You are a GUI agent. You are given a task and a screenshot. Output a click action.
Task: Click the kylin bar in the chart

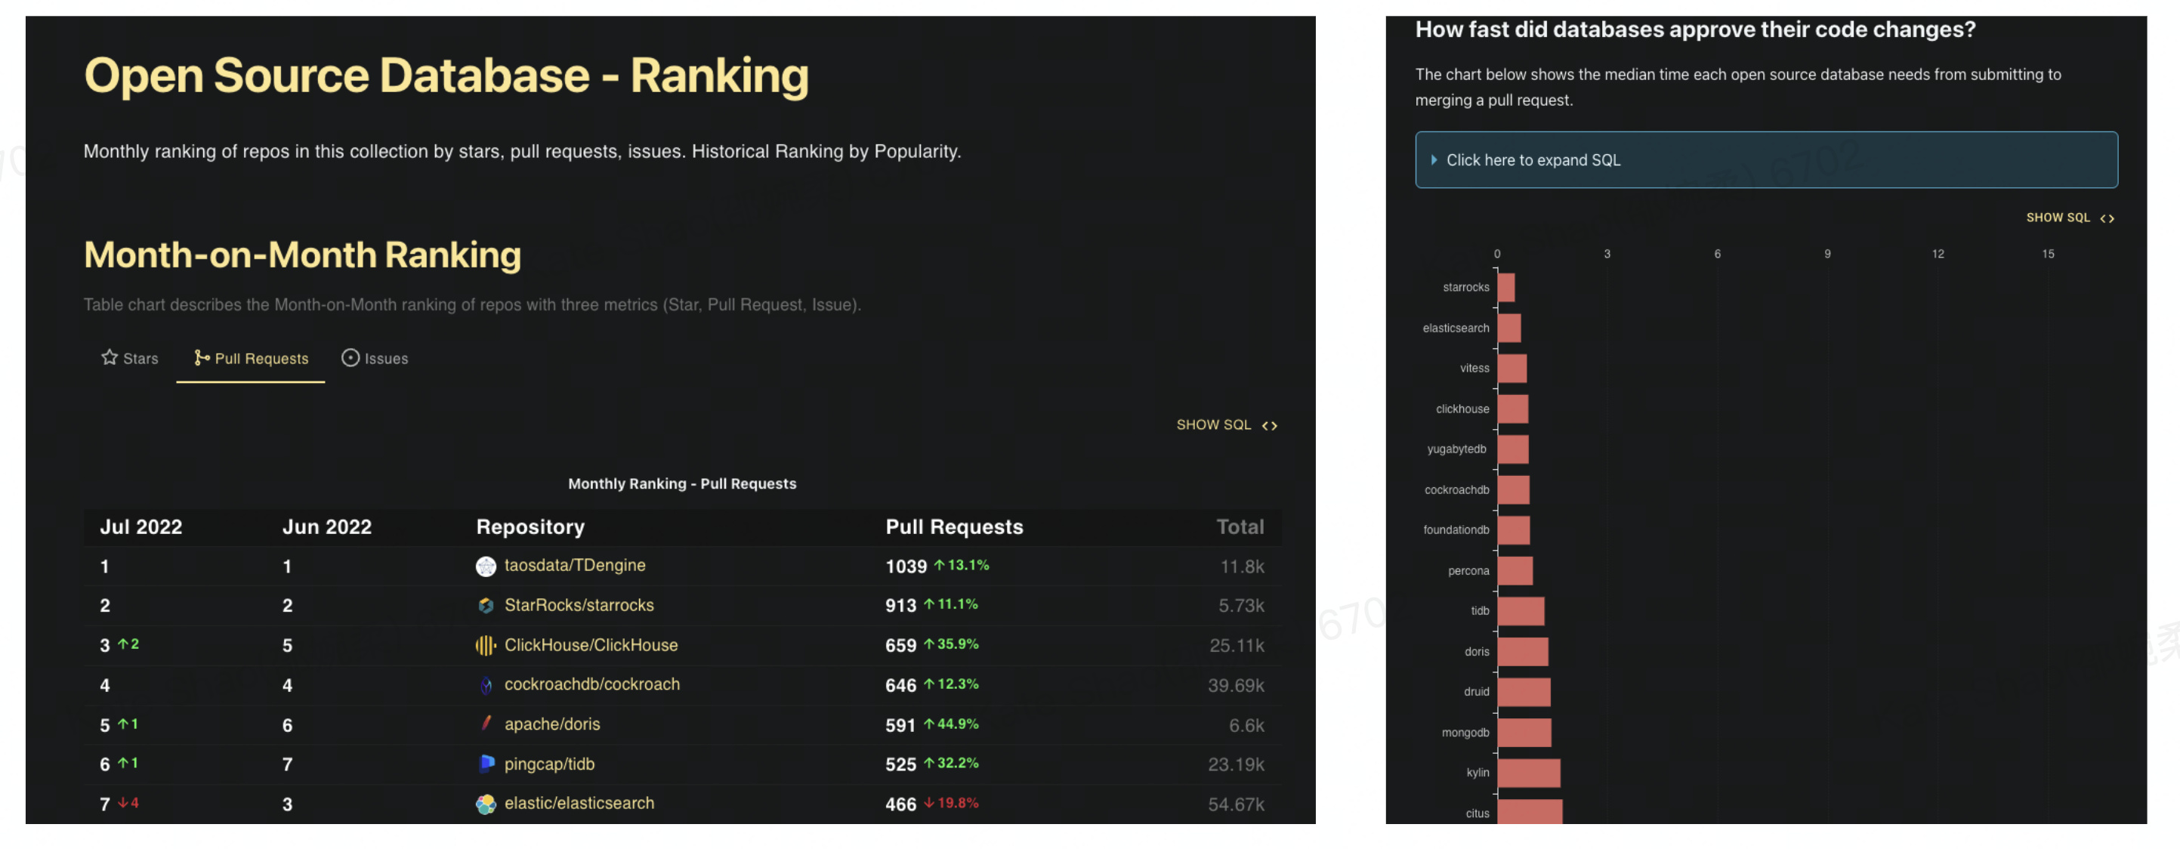pos(1527,773)
